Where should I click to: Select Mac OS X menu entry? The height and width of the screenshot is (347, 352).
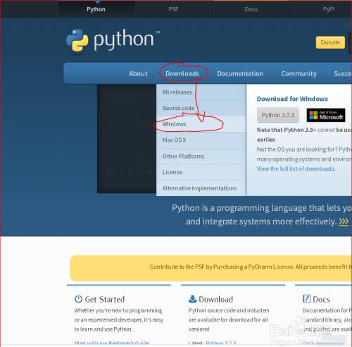pos(201,140)
